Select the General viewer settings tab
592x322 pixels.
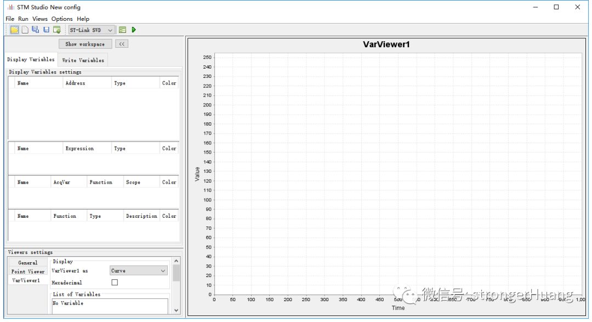click(28, 263)
